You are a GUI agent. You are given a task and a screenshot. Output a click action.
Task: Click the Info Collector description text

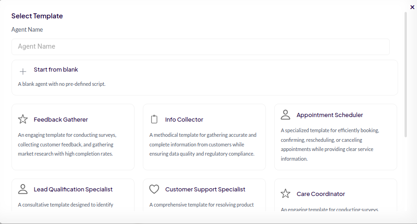point(203,145)
